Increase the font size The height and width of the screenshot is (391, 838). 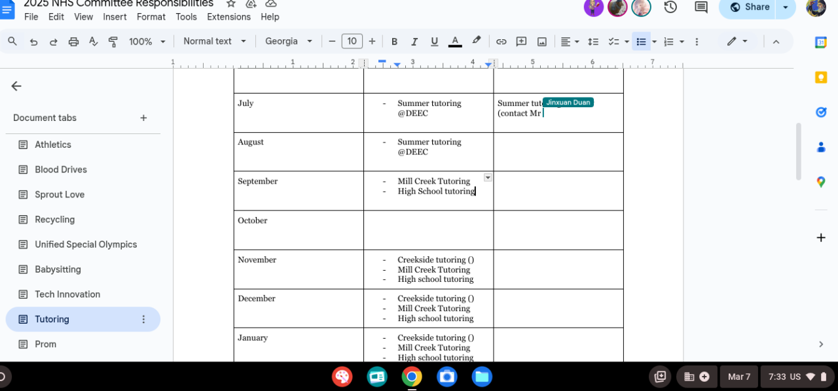tap(372, 41)
